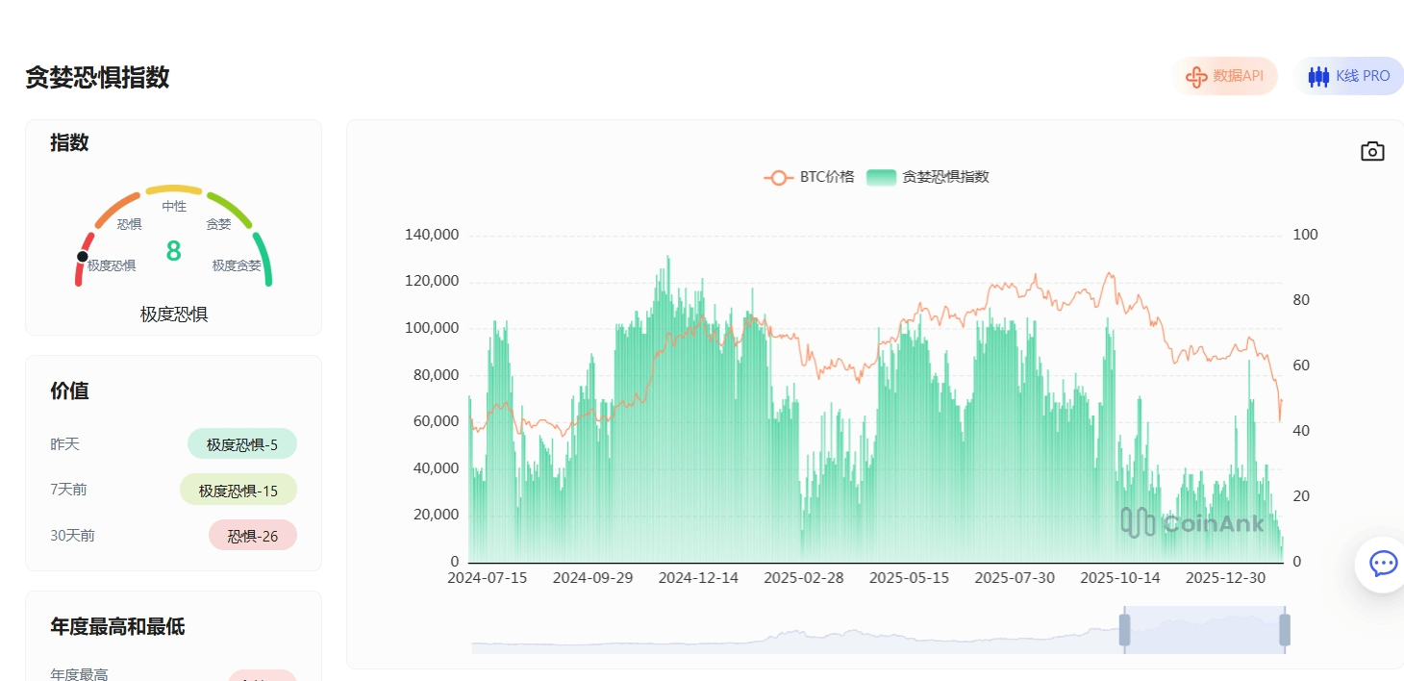Click the black gauge needle dot
The image size is (1404, 681).
pos(83,256)
